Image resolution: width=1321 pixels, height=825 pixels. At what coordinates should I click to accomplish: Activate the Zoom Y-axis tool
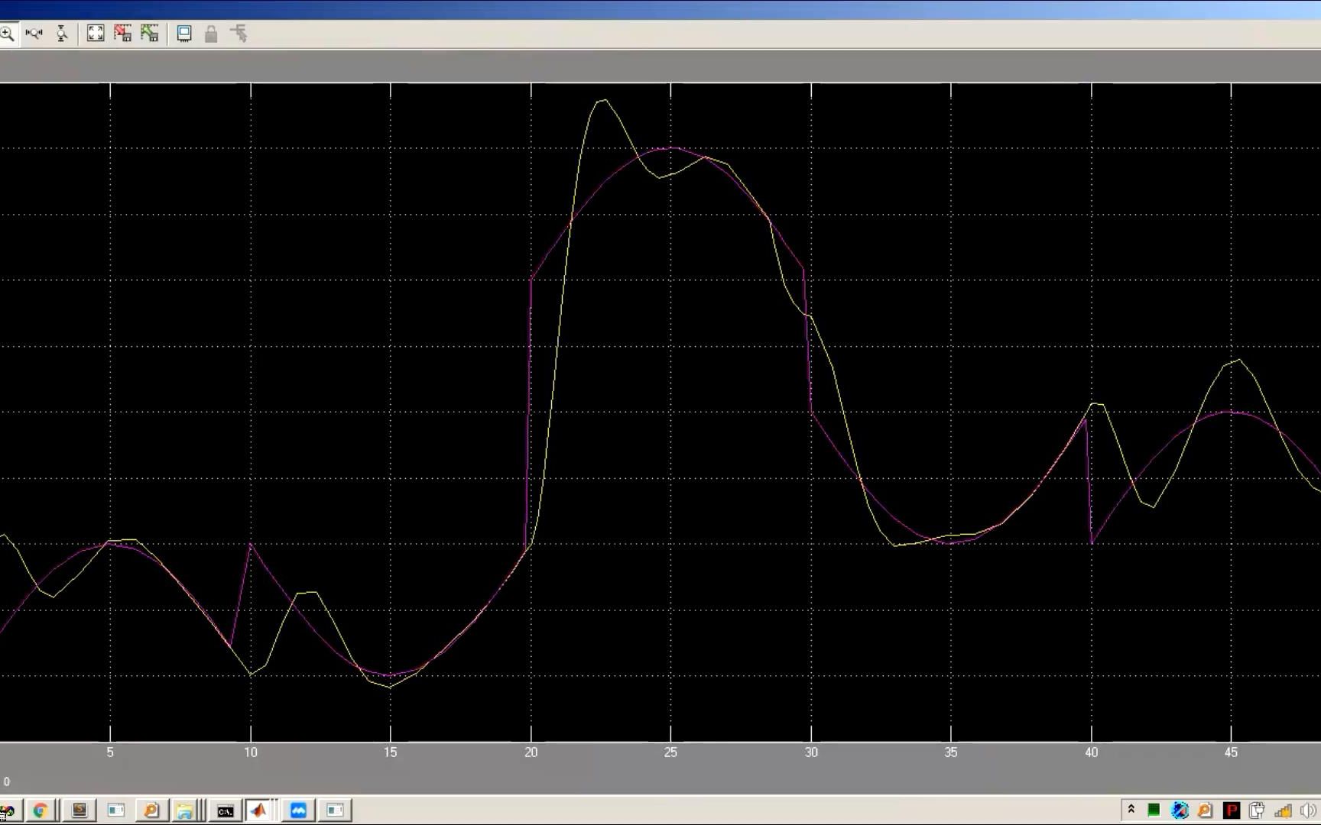pos(62,34)
